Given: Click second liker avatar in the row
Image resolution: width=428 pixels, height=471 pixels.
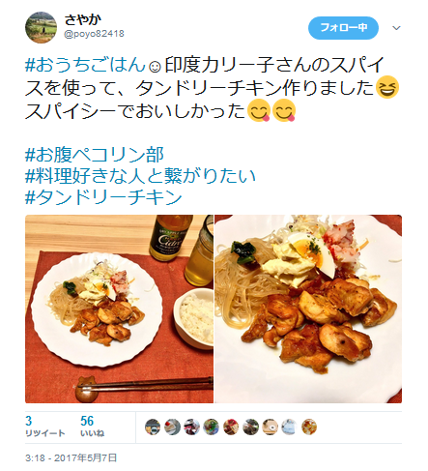Looking at the screenshot, I should [172, 427].
